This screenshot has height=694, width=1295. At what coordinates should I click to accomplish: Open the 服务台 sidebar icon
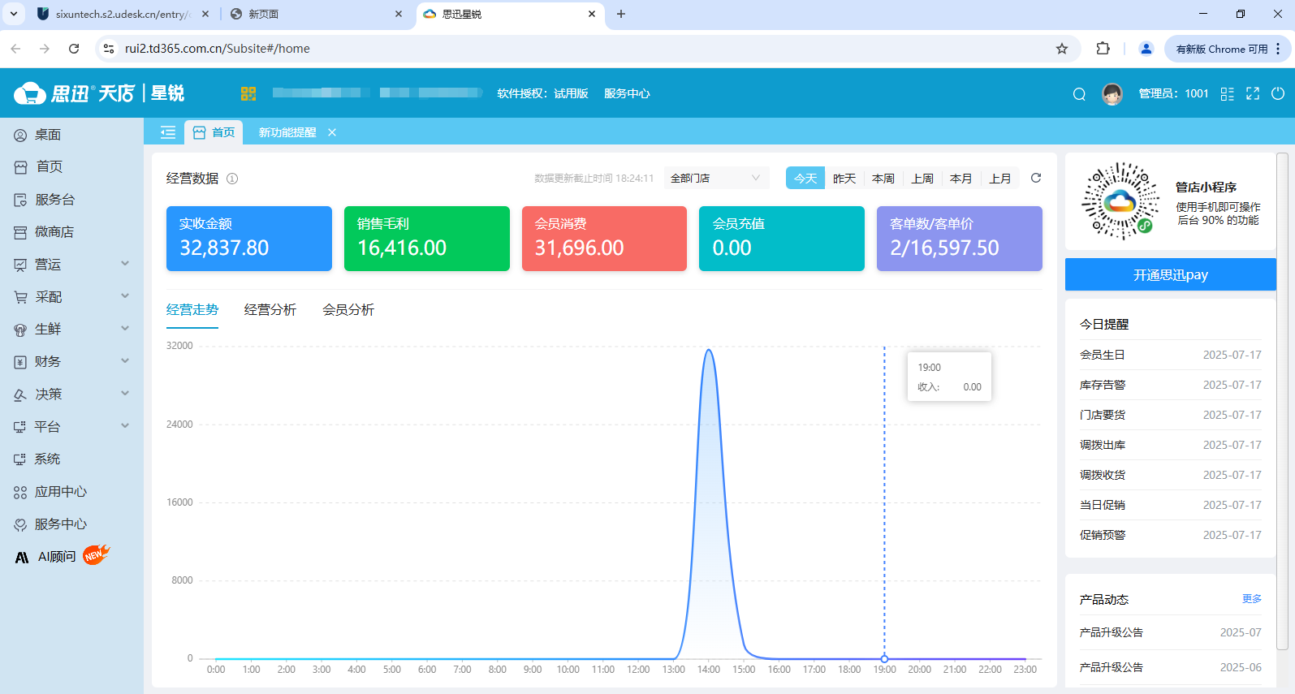click(x=20, y=200)
